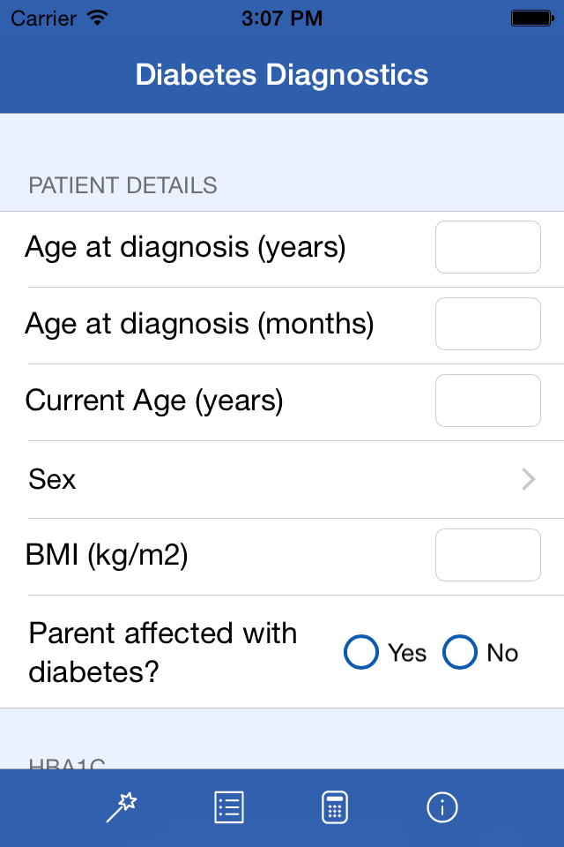Tap the time display in status bar
The image size is (564, 847).
coord(282,19)
